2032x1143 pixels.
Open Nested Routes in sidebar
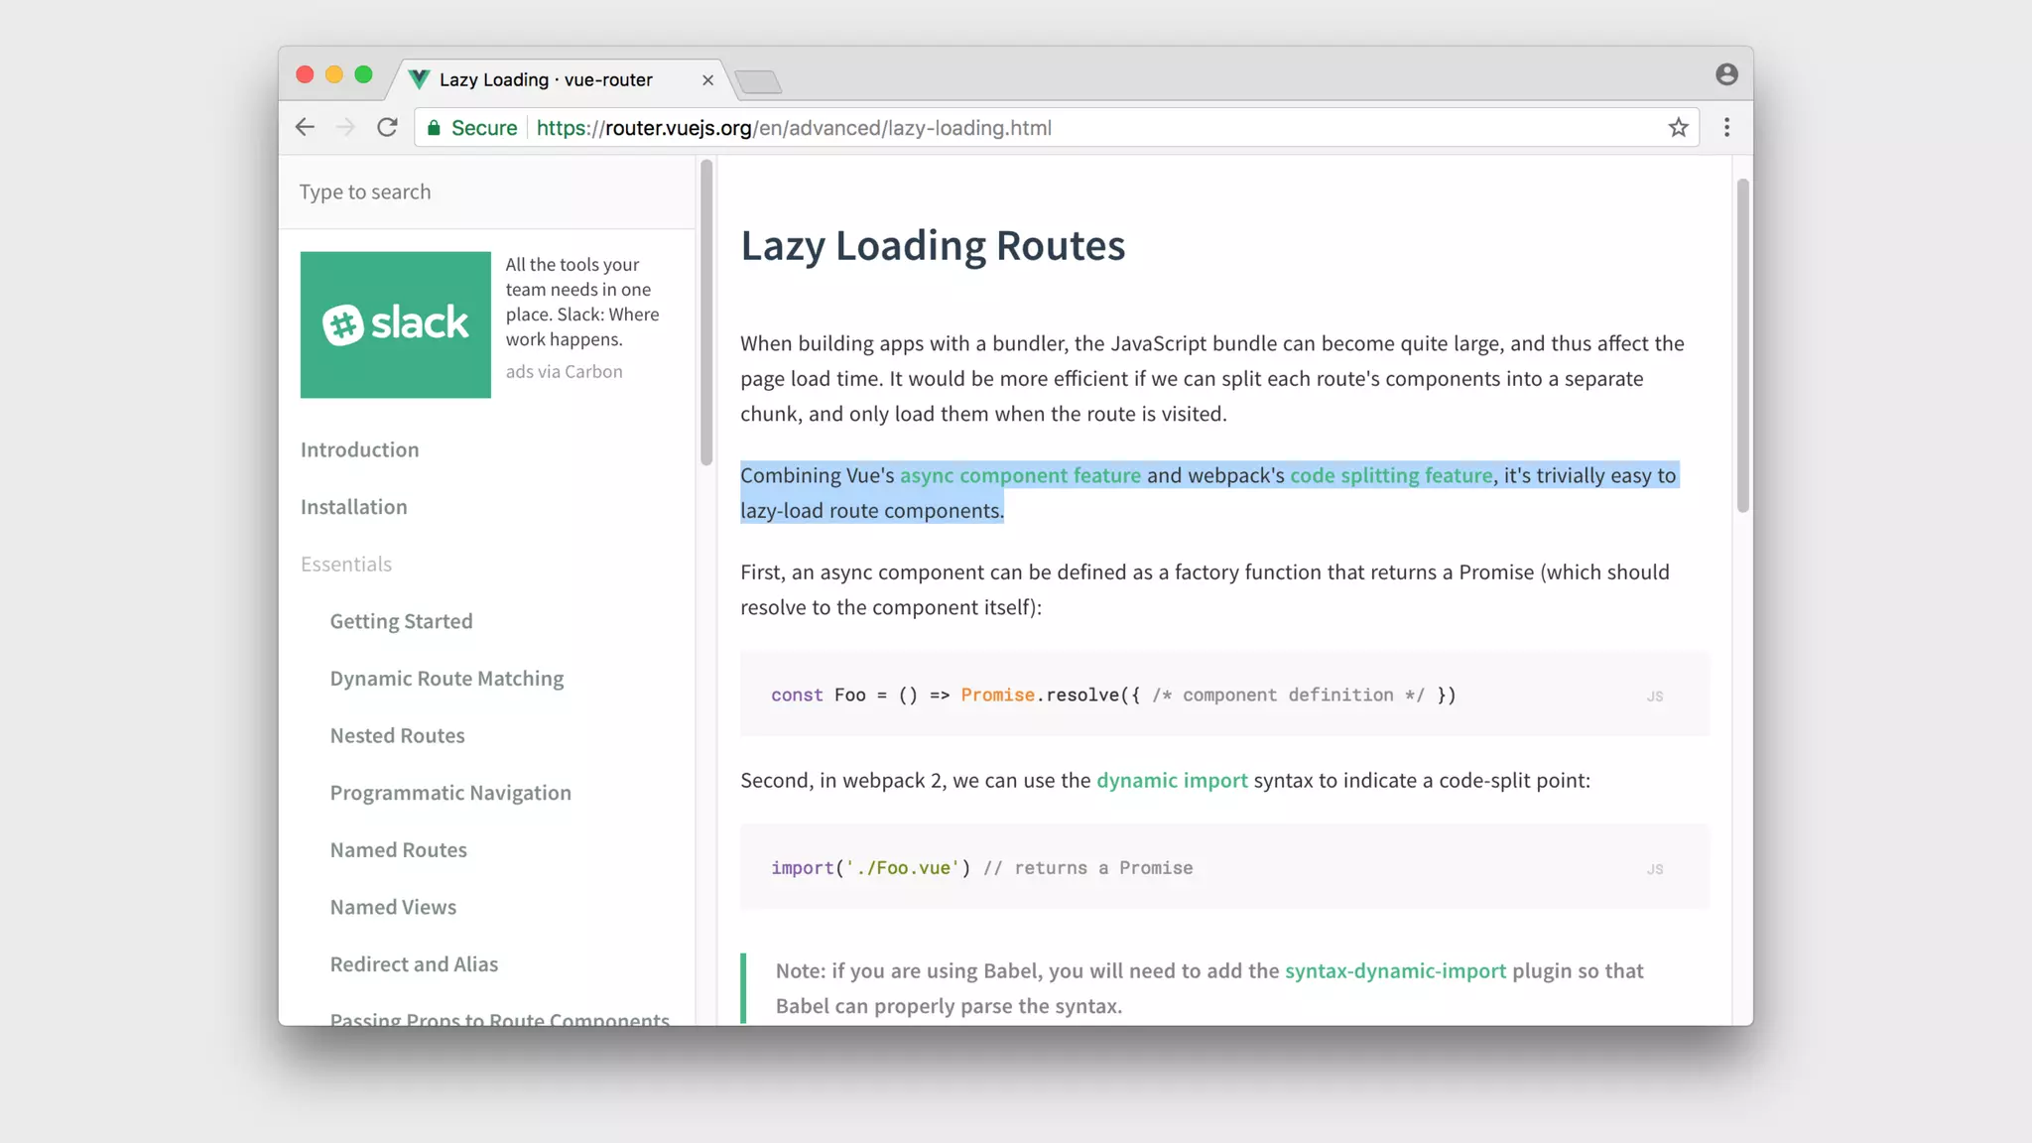(397, 735)
